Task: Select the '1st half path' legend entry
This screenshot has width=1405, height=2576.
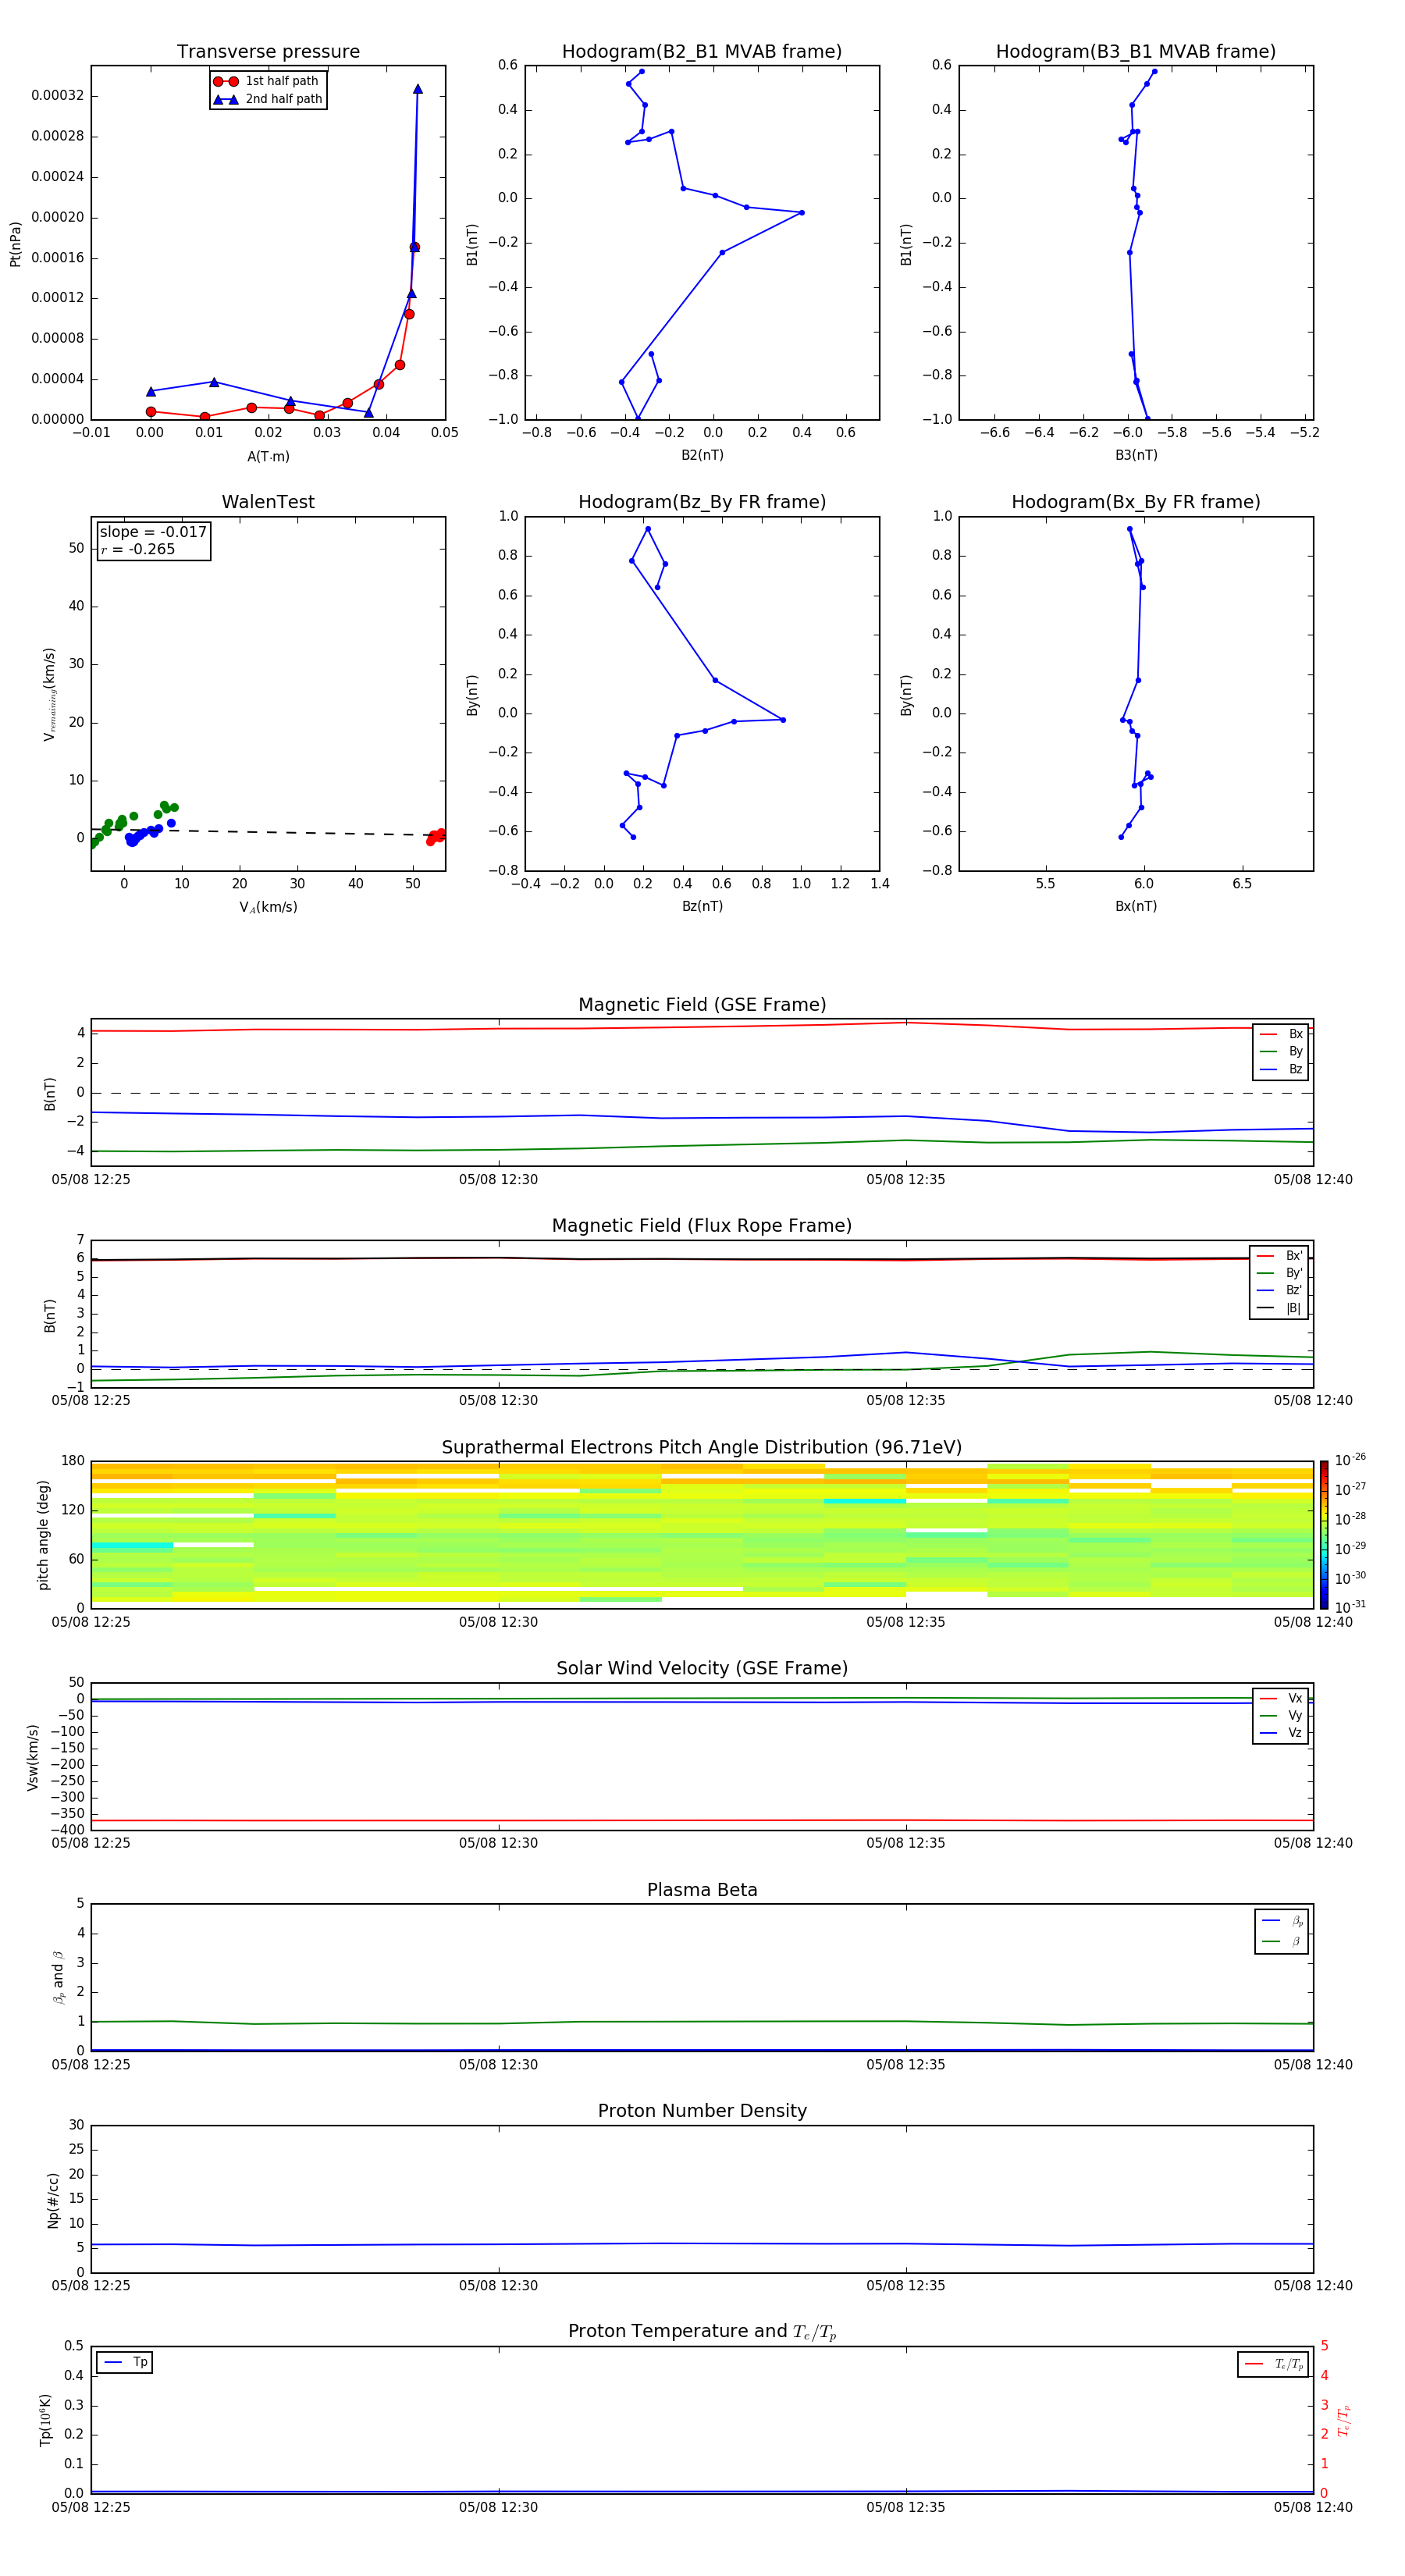Action: [x=267, y=81]
